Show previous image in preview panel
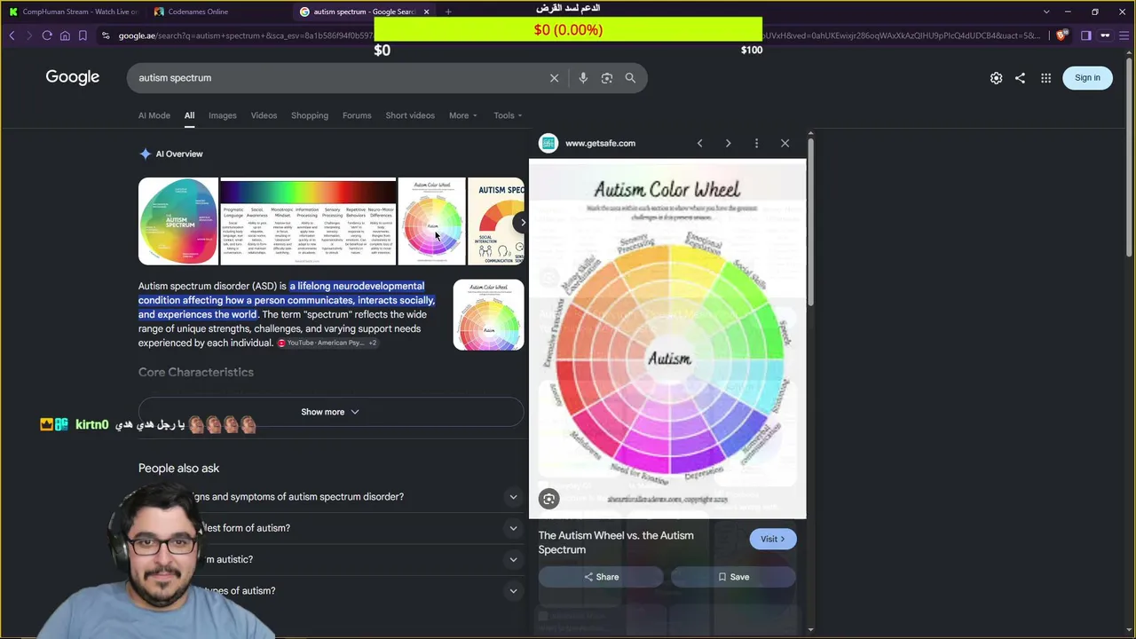Screen dimensions: 1136x639 (699, 143)
